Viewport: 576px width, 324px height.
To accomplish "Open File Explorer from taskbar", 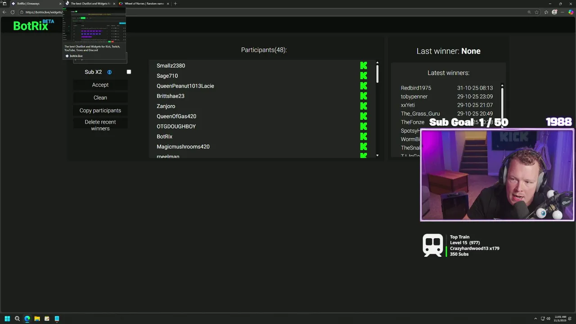I will [37, 319].
